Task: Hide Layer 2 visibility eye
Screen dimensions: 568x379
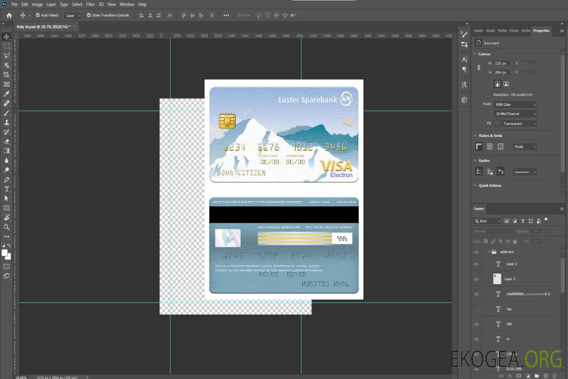Action: point(476,264)
